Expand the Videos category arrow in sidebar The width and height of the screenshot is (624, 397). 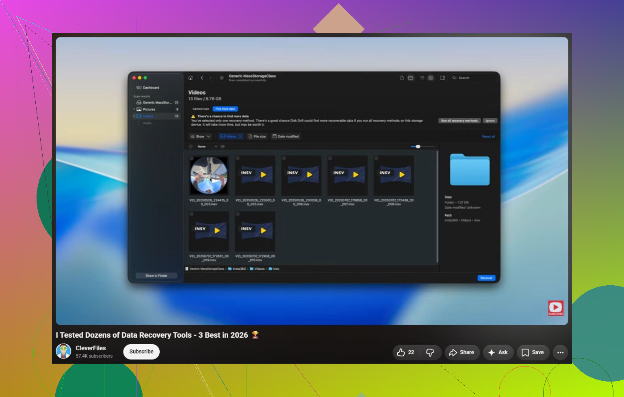[134, 116]
